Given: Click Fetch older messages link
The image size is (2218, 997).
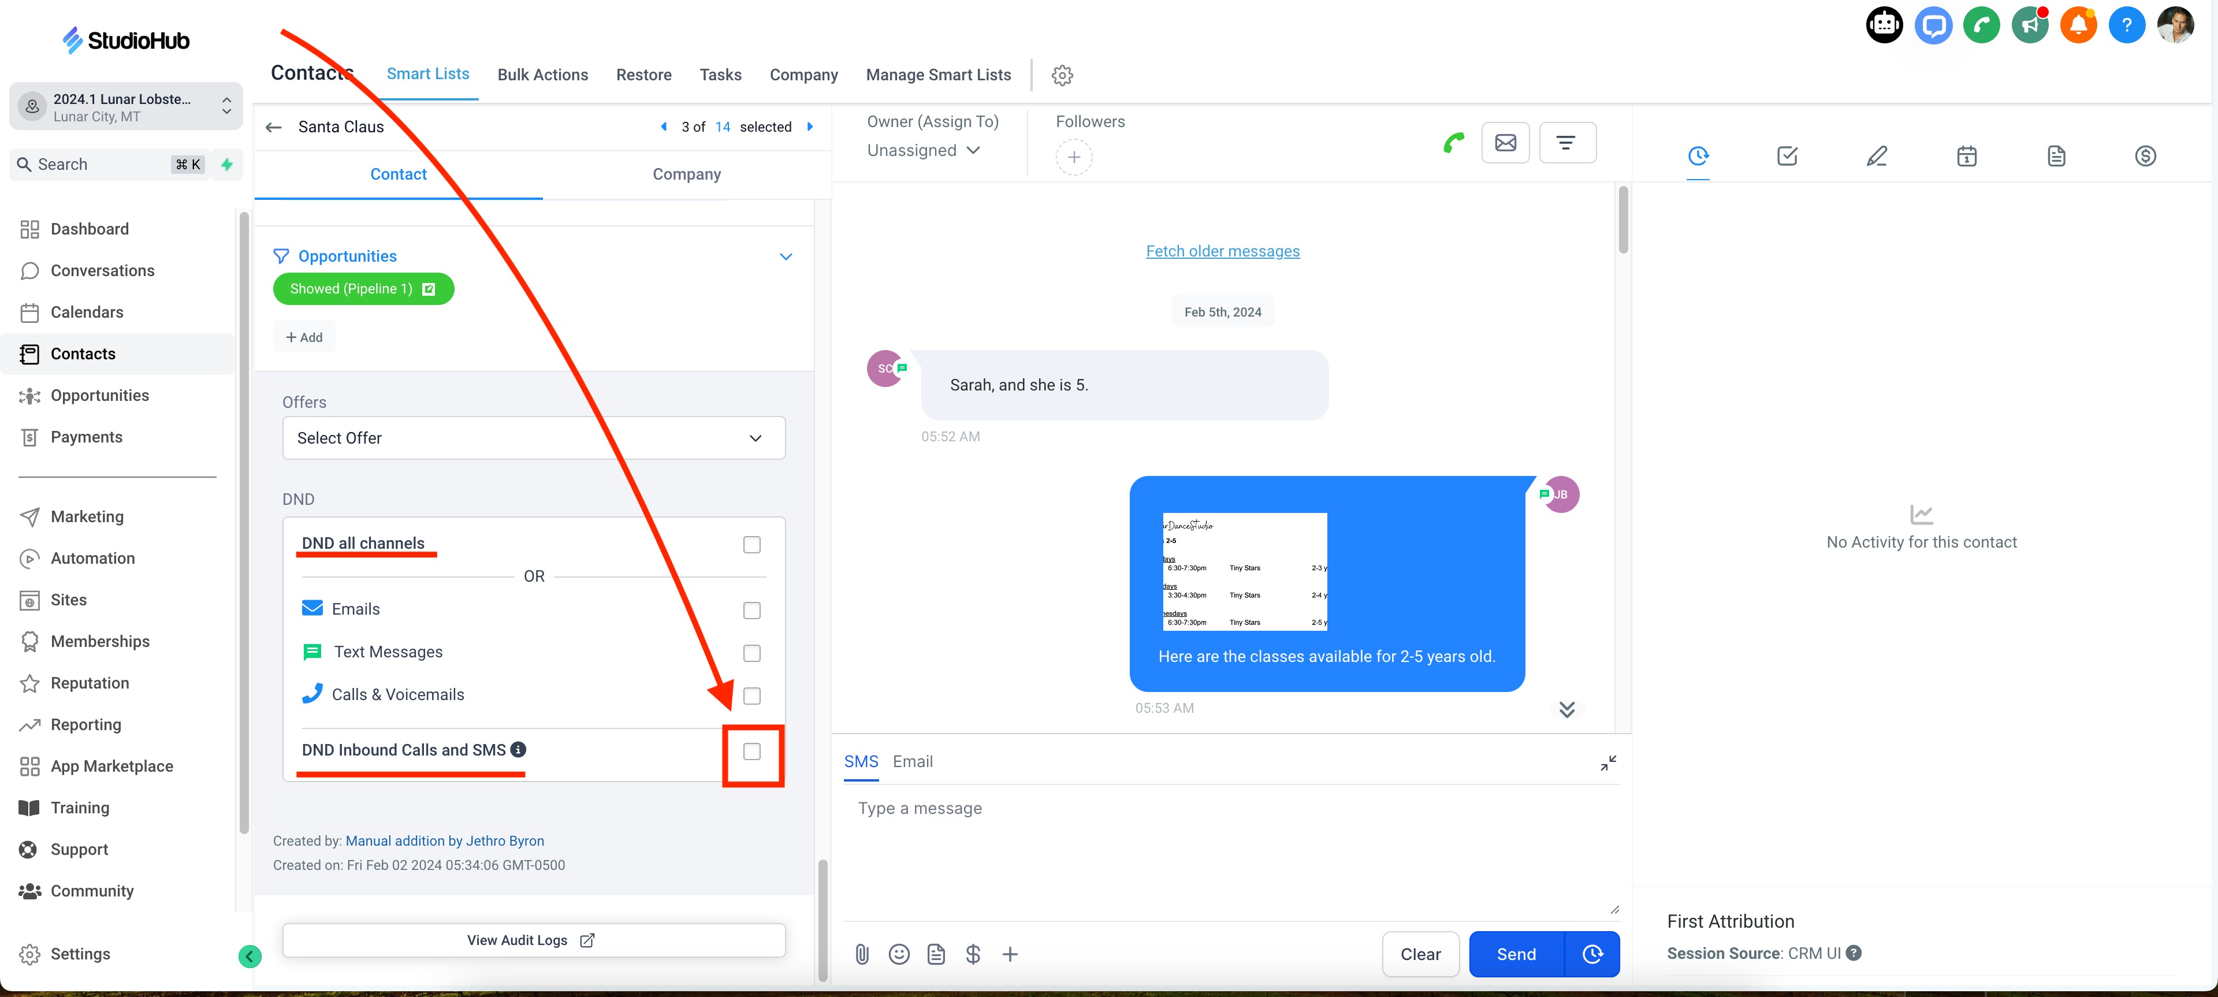Looking at the screenshot, I should tap(1222, 251).
